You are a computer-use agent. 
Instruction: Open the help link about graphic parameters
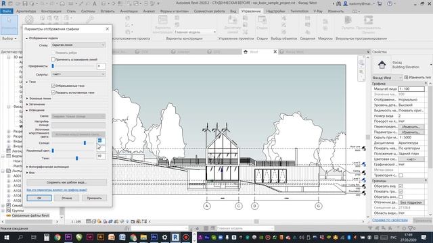coord(57,190)
